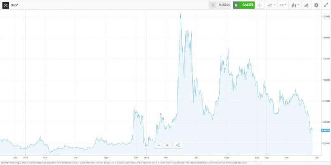Open the indicators and studies dropdown

pyautogui.click(x=271, y=5)
